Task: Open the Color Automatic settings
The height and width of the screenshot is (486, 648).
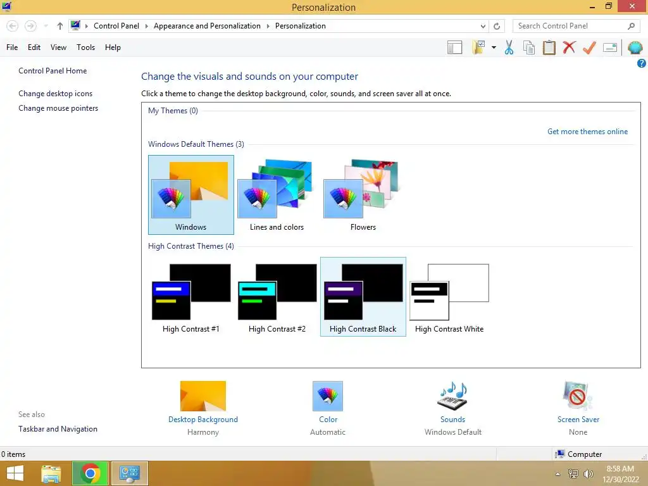Action: pos(328,408)
